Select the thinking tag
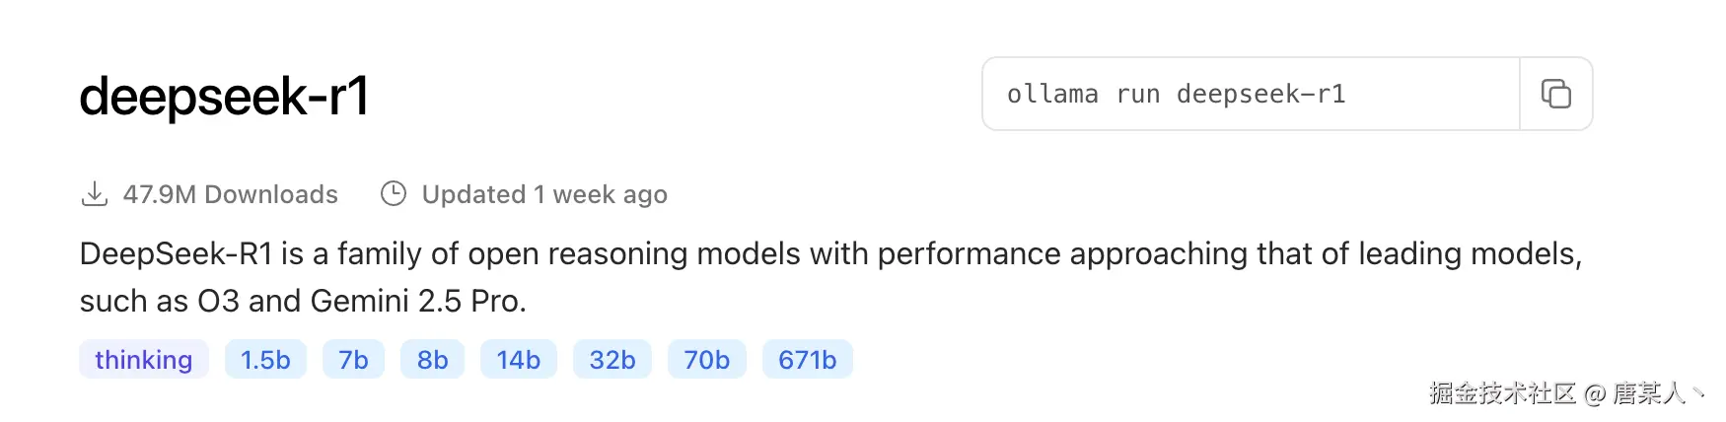1726x422 pixels. (x=143, y=360)
